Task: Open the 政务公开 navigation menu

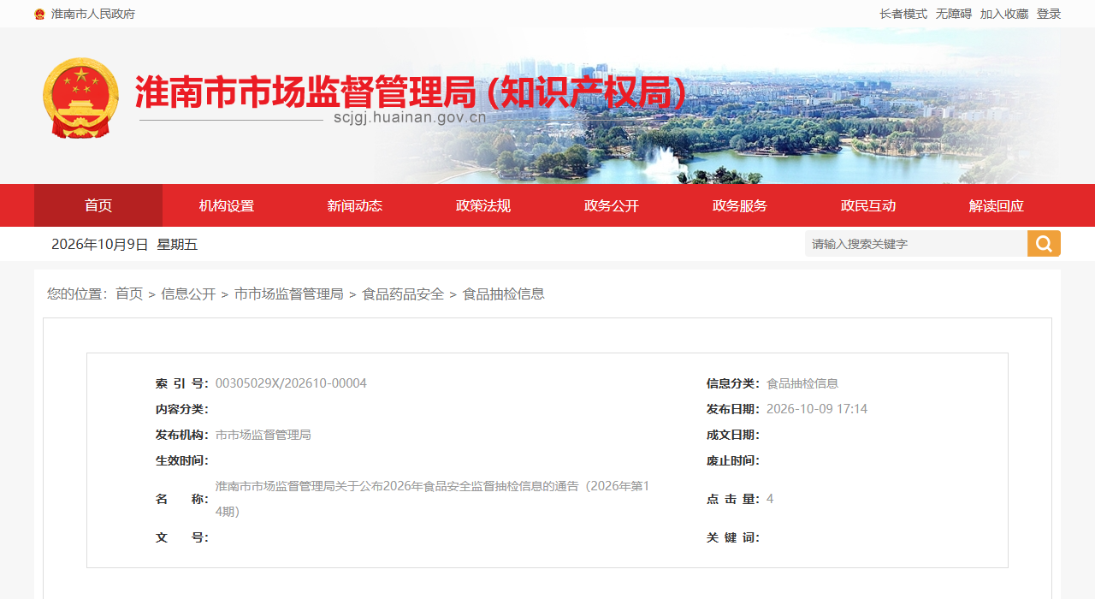Action: (x=612, y=205)
